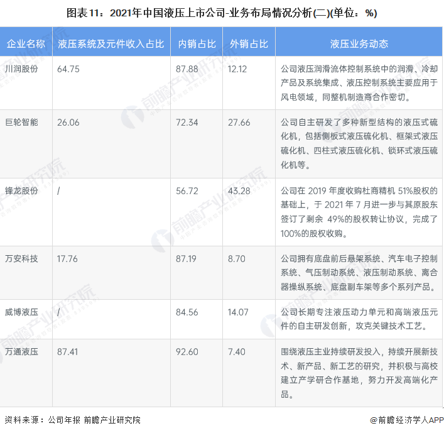Image resolution: width=444 pixels, height=433 pixels.
Task: Click value 17.76 in 万安科技 row
Action: pos(67,259)
